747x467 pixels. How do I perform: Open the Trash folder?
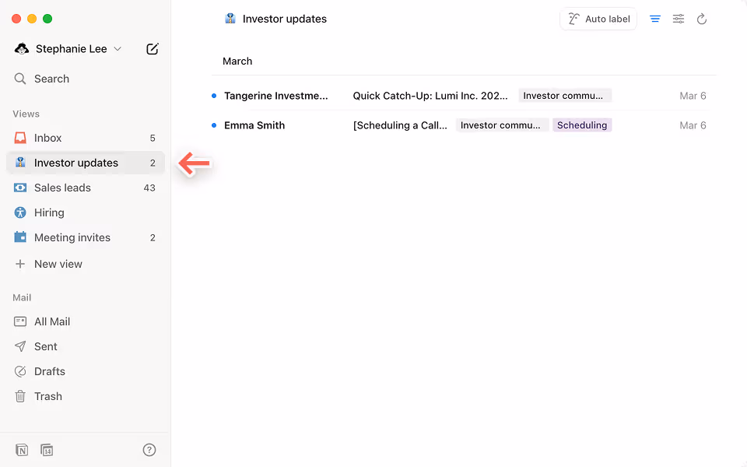click(x=47, y=396)
